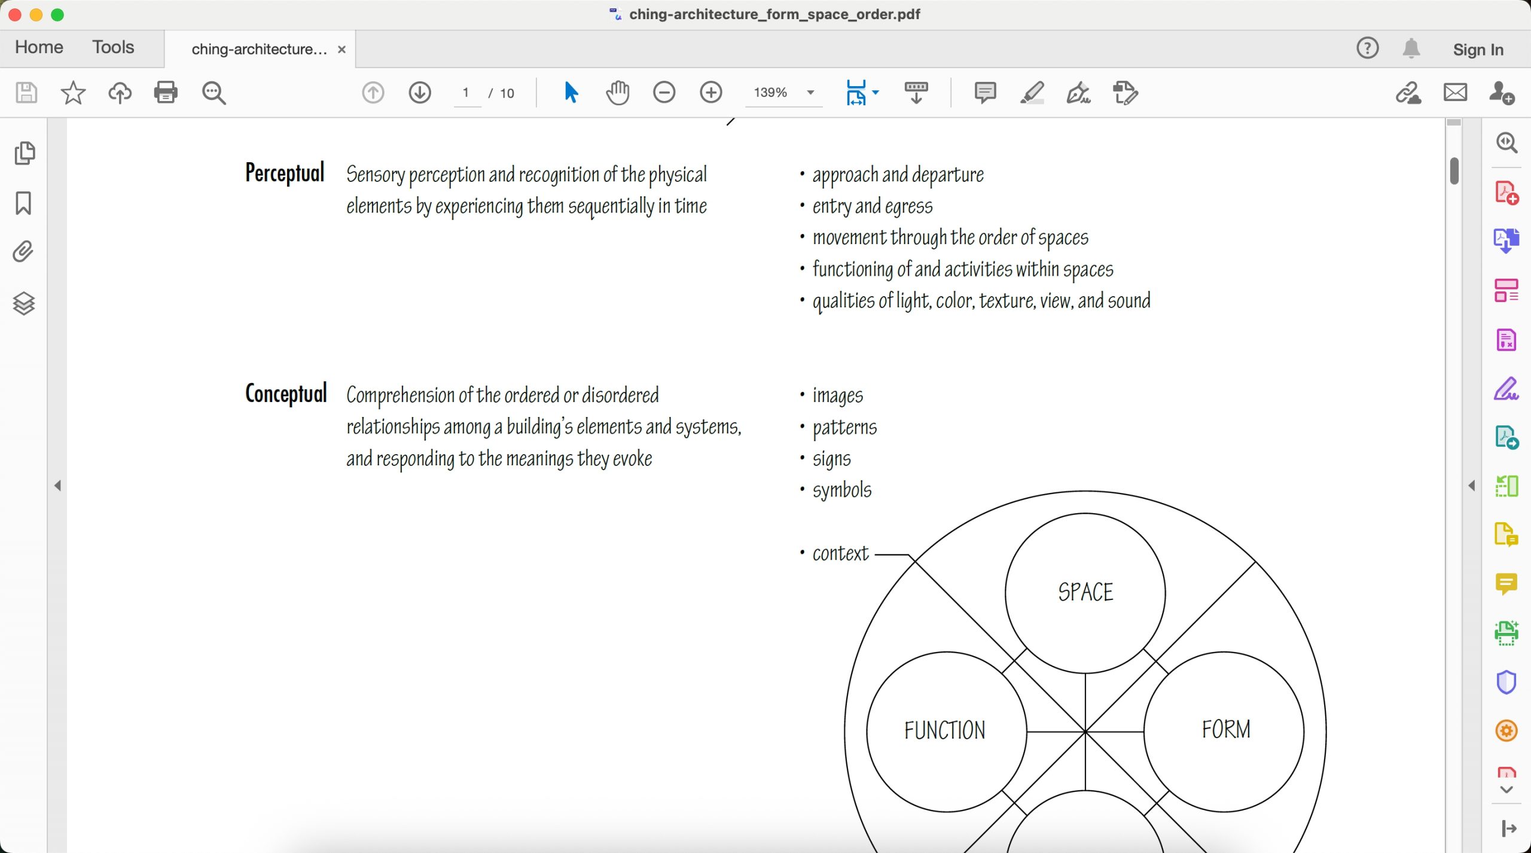
Task: Open Create PDF tool in right pane
Action: (1506, 193)
